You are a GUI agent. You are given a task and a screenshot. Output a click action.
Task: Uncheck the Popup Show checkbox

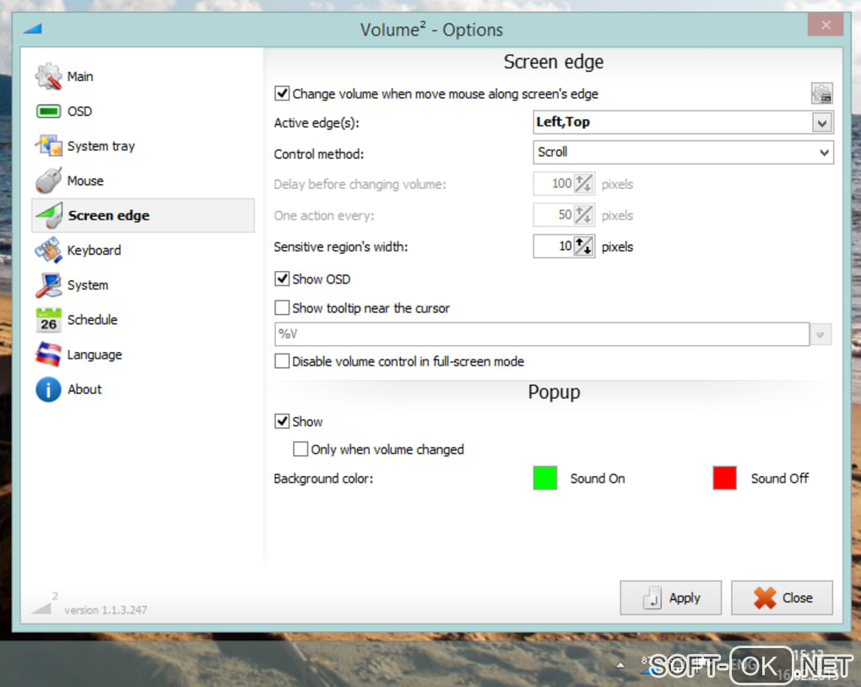coord(282,421)
